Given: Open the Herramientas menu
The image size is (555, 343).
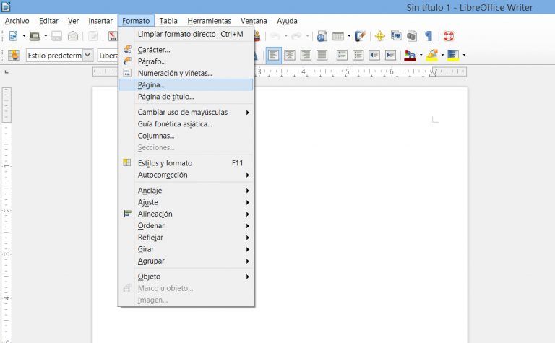Looking at the screenshot, I should [209, 21].
